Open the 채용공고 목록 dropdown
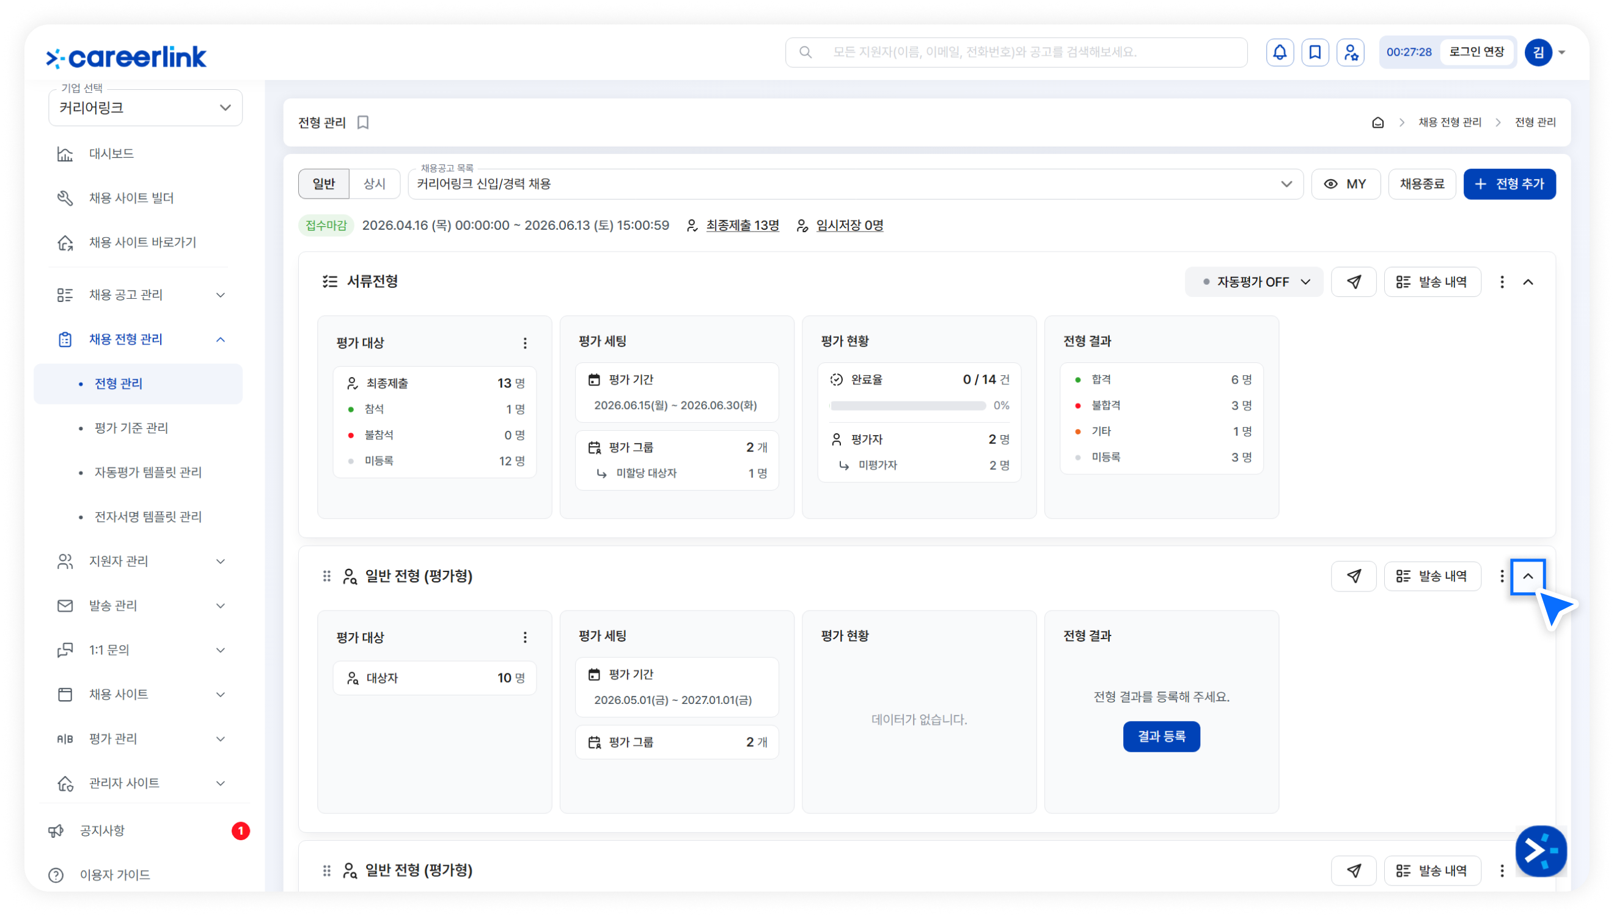 tap(855, 184)
